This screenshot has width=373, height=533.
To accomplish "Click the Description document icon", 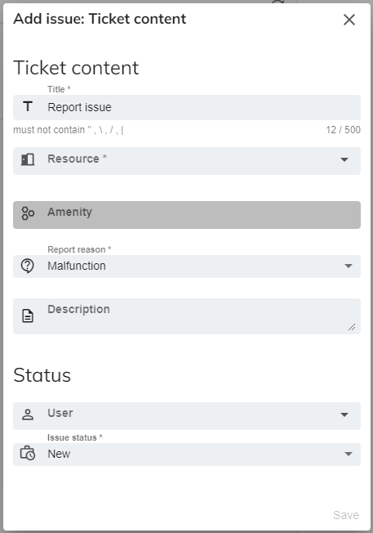I will pos(28,316).
